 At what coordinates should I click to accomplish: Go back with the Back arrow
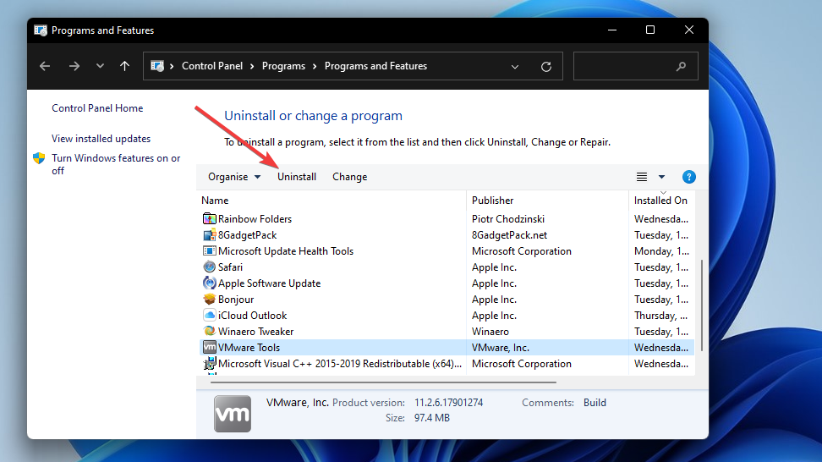coord(45,66)
